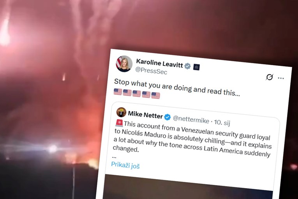The height and width of the screenshot is (199, 298).
Task: Click the affiliation badge beside Karoline Leavitt's name
Action: [196, 67]
